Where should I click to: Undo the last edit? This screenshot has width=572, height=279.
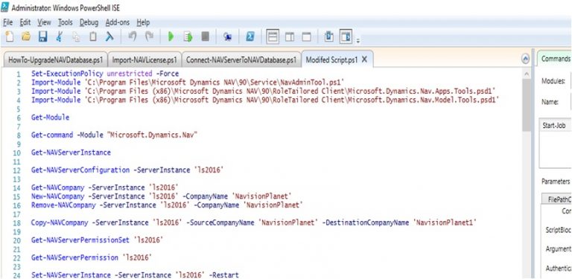click(x=133, y=36)
